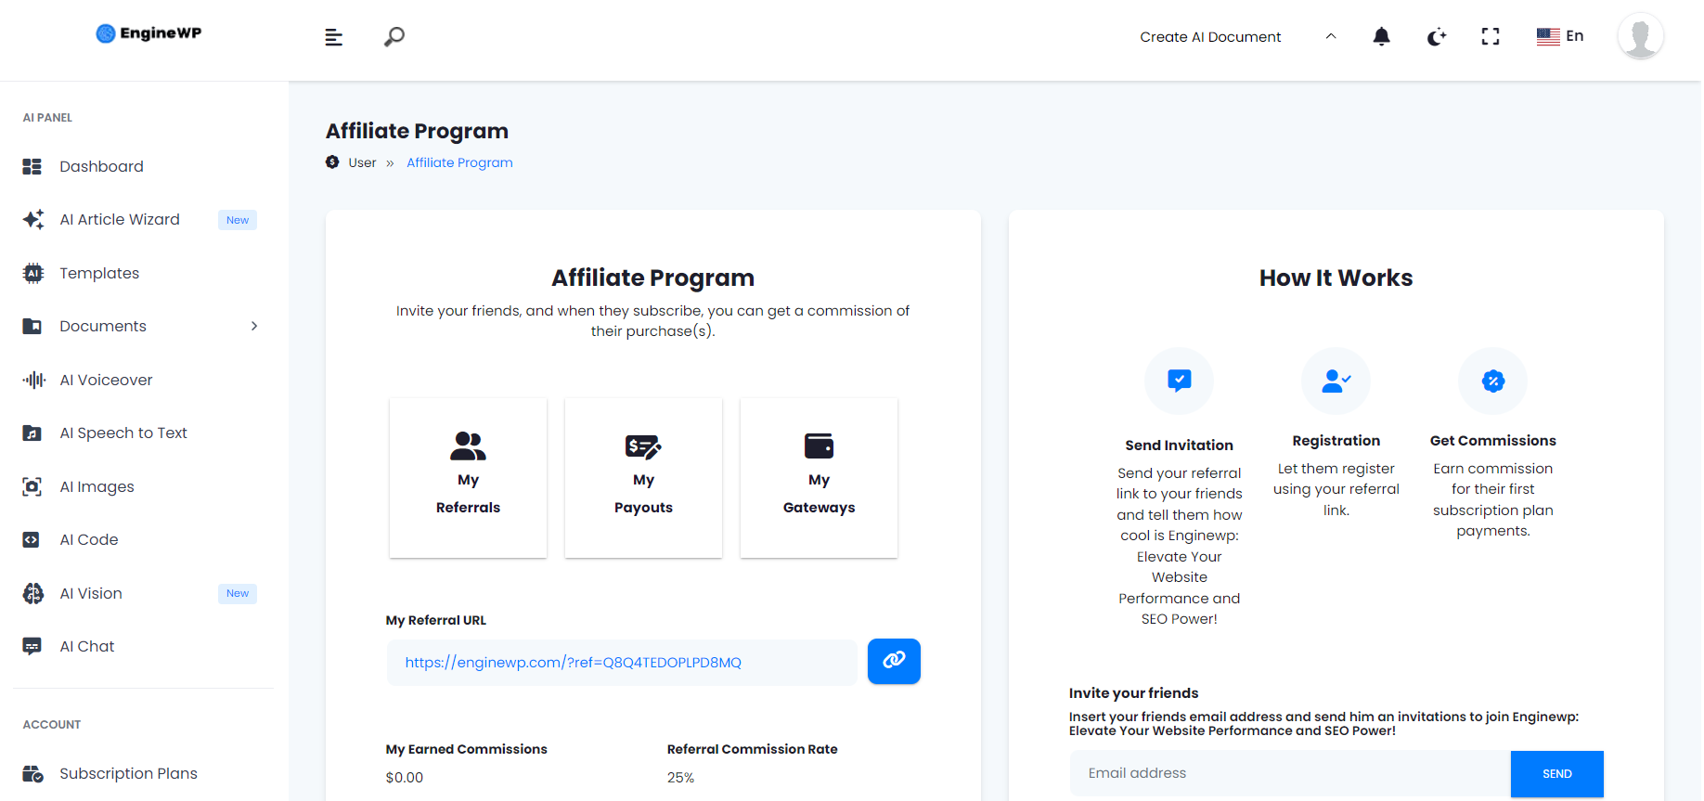Click the AI Code brackets icon
The height and width of the screenshot is (801, 1704).
pos(32,539)
